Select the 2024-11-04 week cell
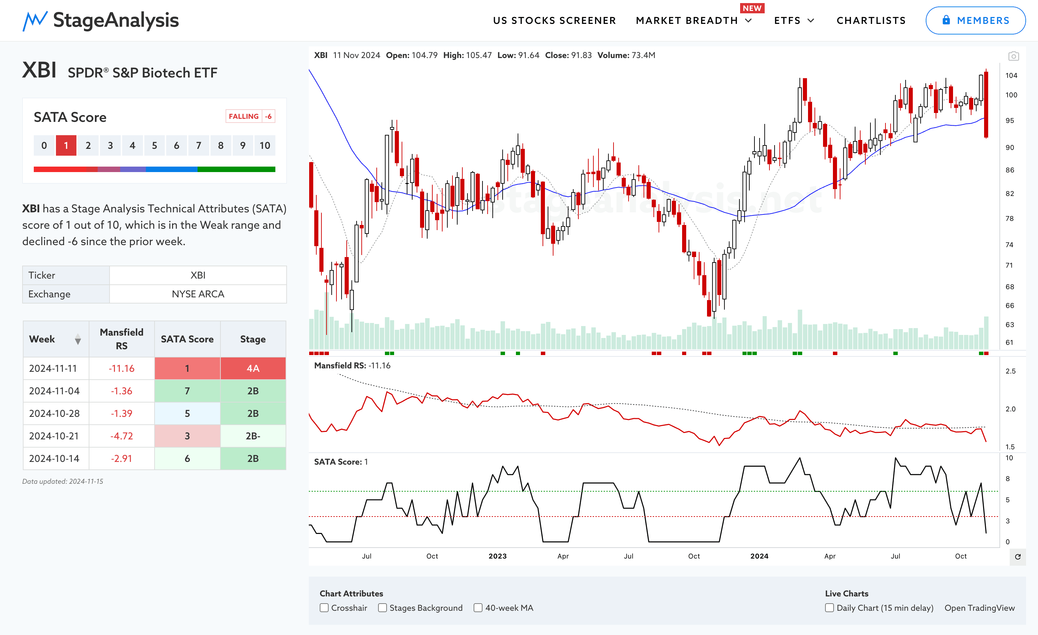1038x635 pixels. 56,391
